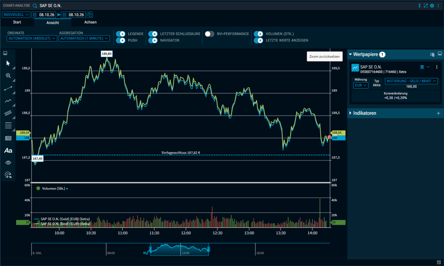Pick the parallel channel drawing tool

coord(8,113)
